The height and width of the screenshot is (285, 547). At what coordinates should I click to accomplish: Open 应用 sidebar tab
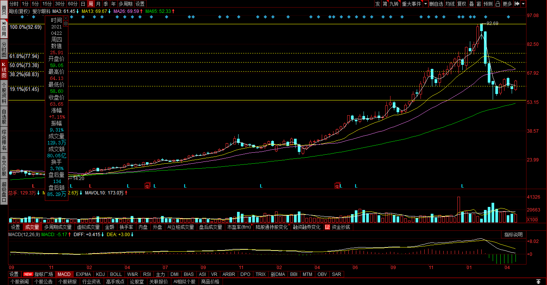click(4, 28)
